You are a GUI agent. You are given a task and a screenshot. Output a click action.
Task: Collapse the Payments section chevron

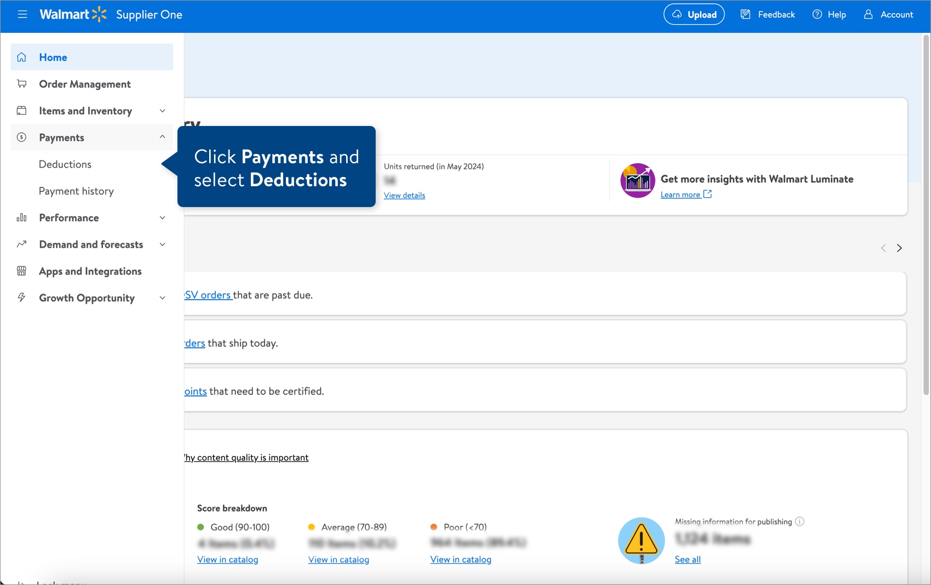[162, 137]
